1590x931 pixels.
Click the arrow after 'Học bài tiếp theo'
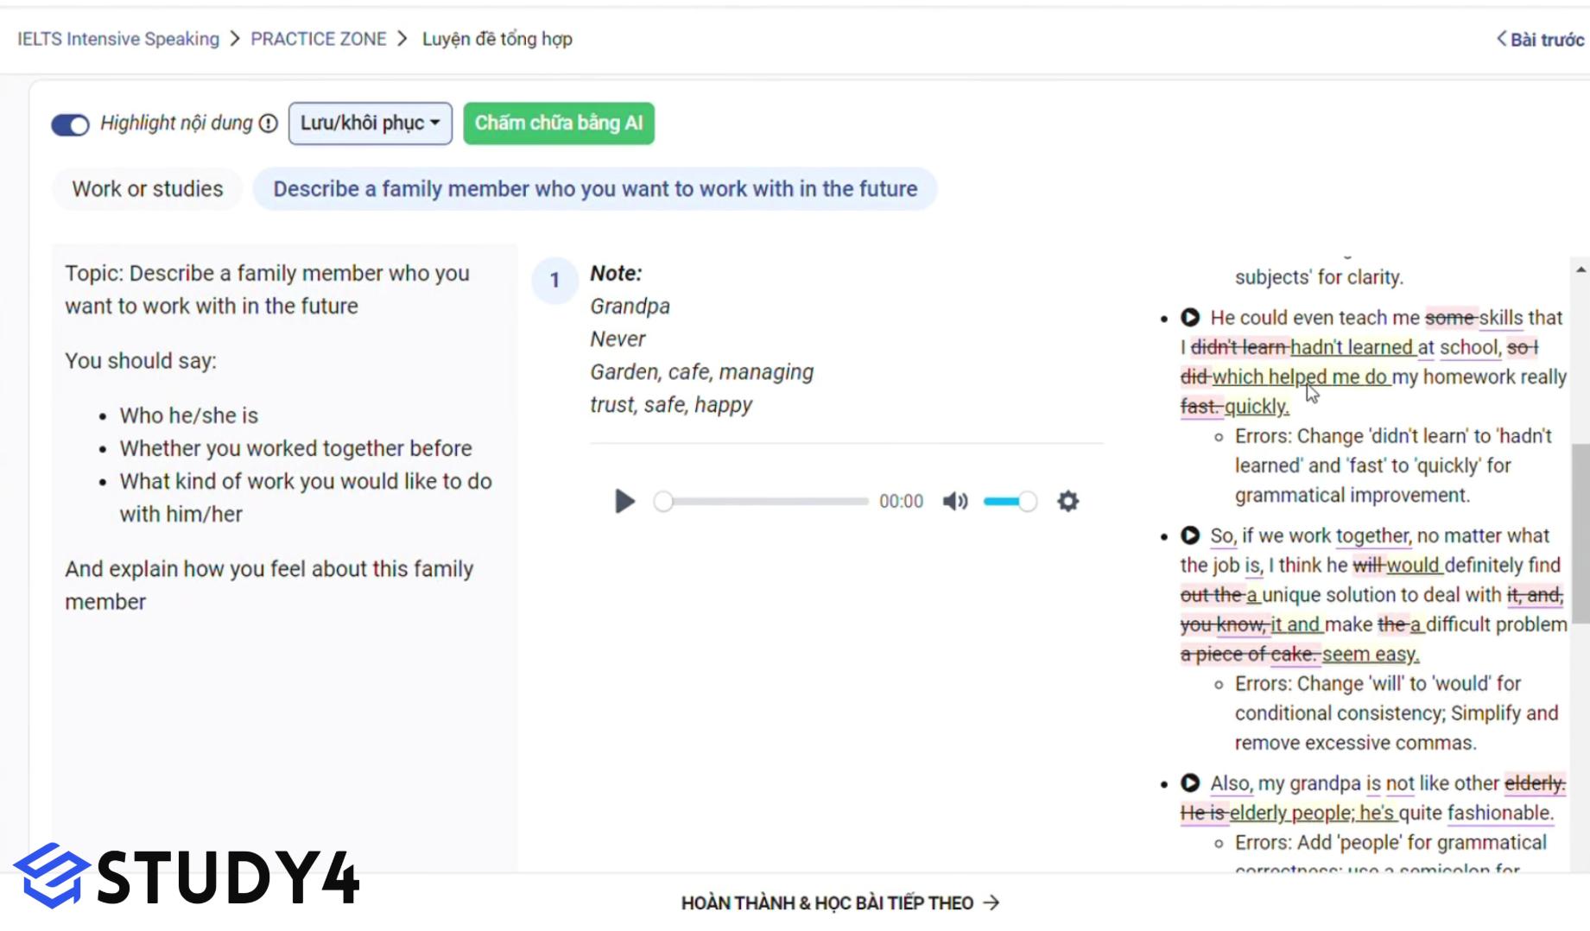[x=992, y=902]
